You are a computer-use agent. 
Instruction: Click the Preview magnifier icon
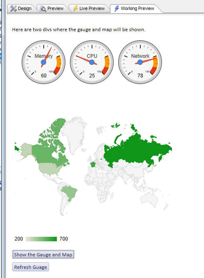coord(43,8)
